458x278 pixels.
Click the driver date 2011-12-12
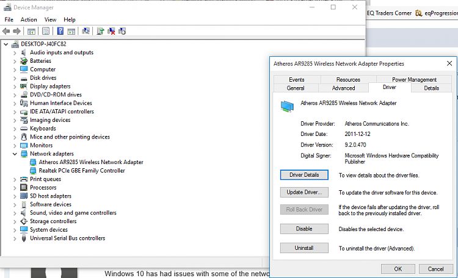[x=357, y=134]
